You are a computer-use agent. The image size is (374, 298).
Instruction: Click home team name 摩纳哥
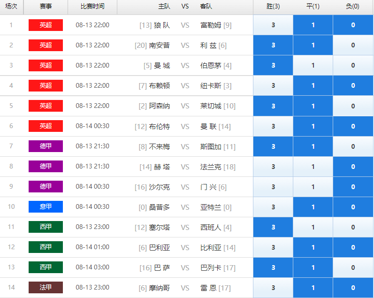click(160, 288)
